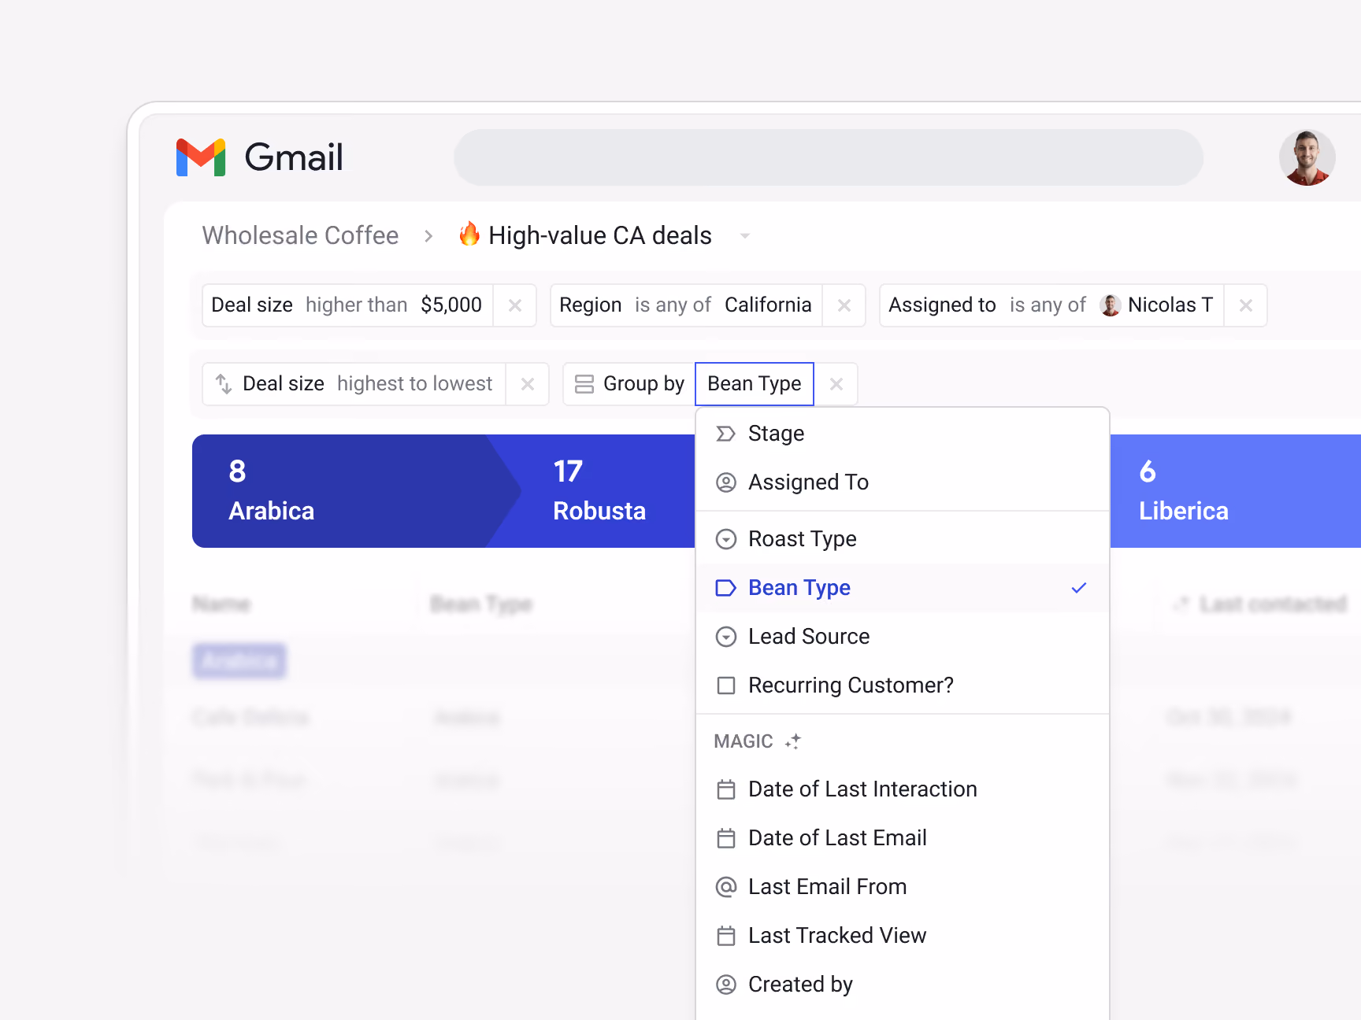Expand the High-value CA deals view dropdown
1361x1020 pixels.
click(744, 236)
